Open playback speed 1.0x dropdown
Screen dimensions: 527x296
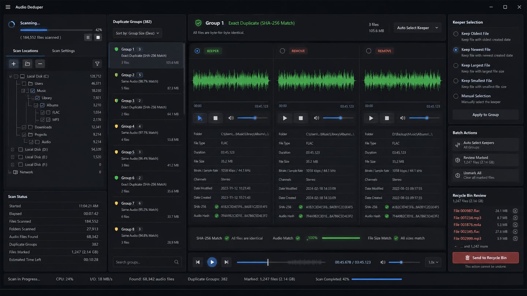pos(433,262)
